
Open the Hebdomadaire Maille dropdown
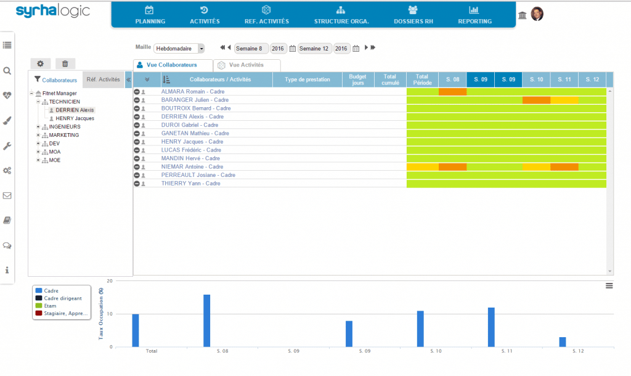pos(179,49)
